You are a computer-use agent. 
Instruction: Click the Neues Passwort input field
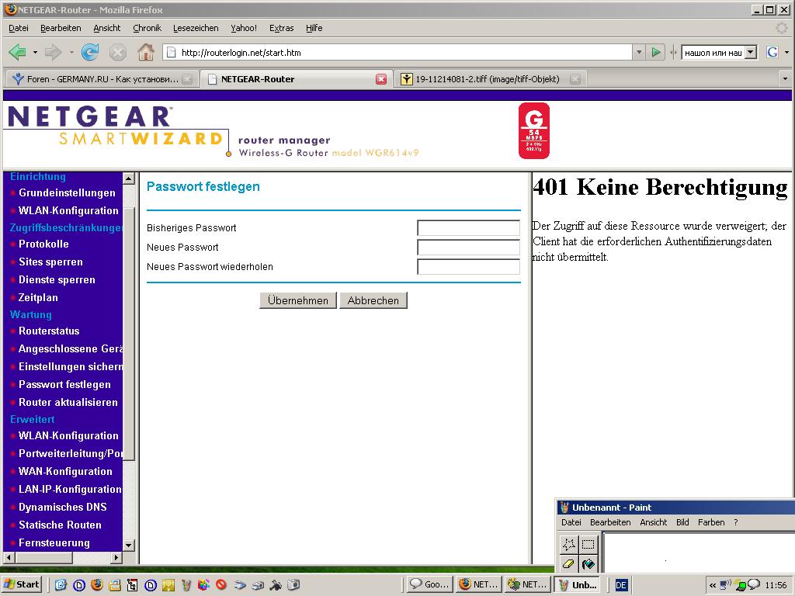click(468, 248)
